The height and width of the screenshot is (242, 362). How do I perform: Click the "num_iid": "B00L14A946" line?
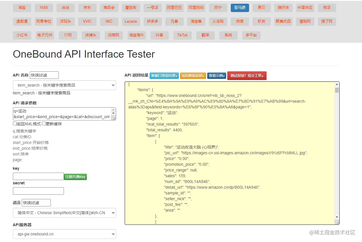[x=187, y=181]
